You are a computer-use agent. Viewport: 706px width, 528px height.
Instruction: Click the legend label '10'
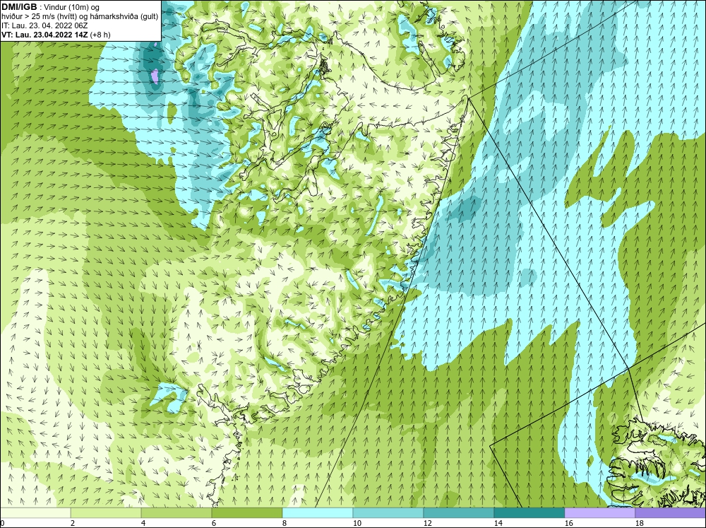click(x=357, y=523)
